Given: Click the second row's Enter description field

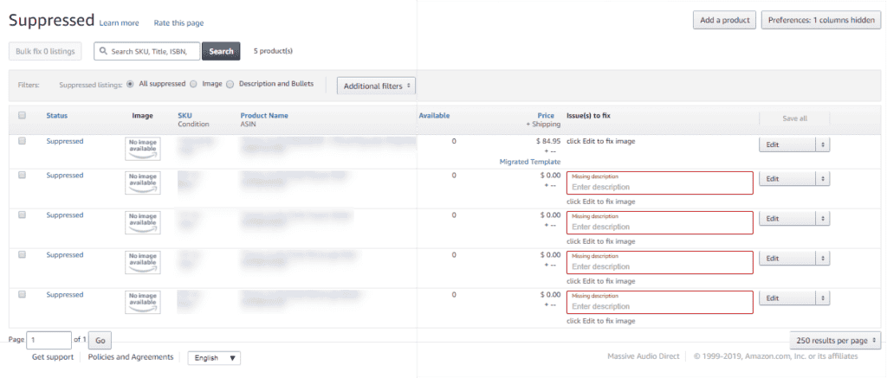Looking at the screenshot, I should pos(659,187).
